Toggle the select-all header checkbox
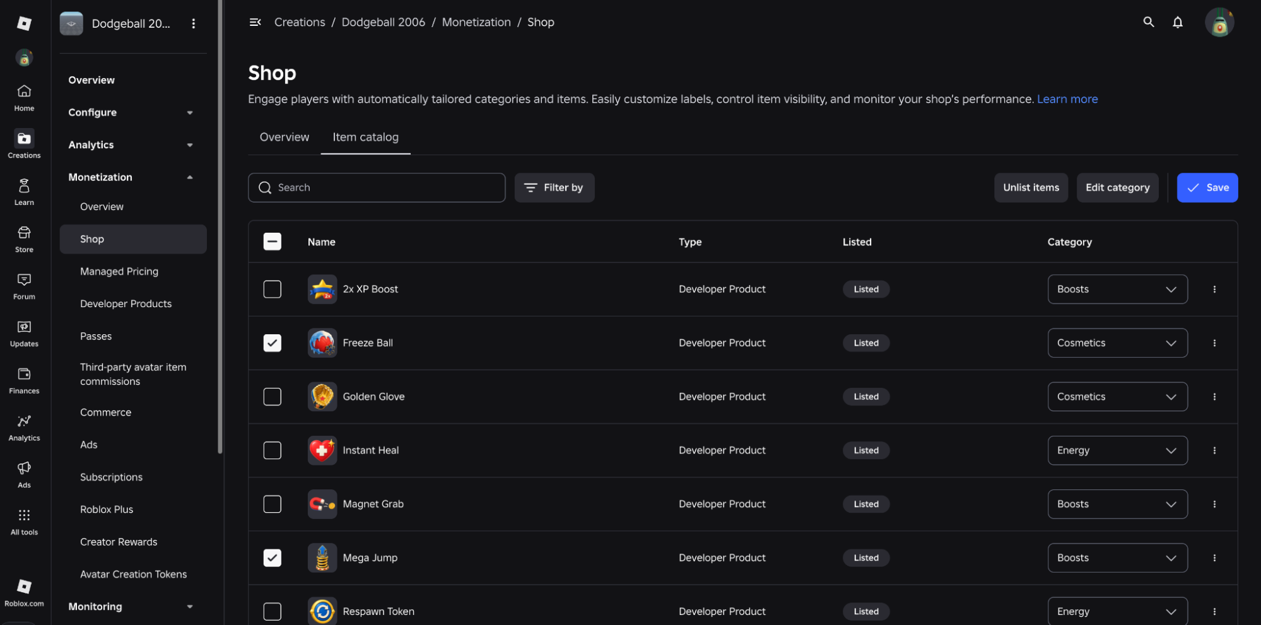Viewport: 1261px width, 625px height. [x=273, y=242]
